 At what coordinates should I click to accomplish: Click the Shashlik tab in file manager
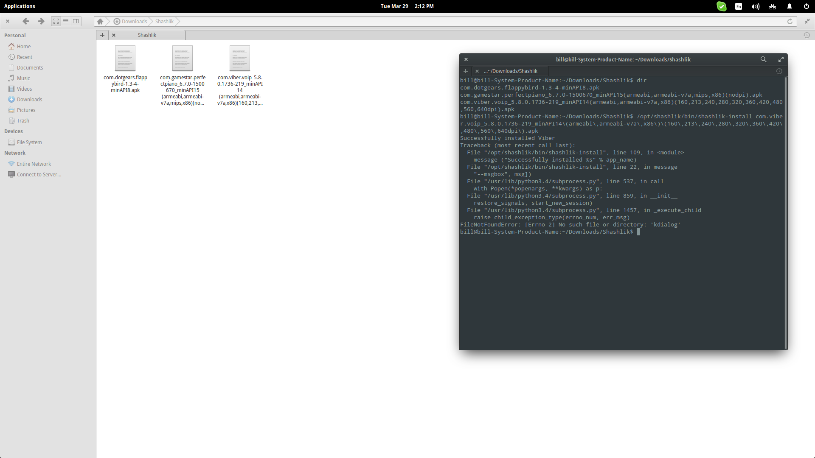click(x=146, y=35)
